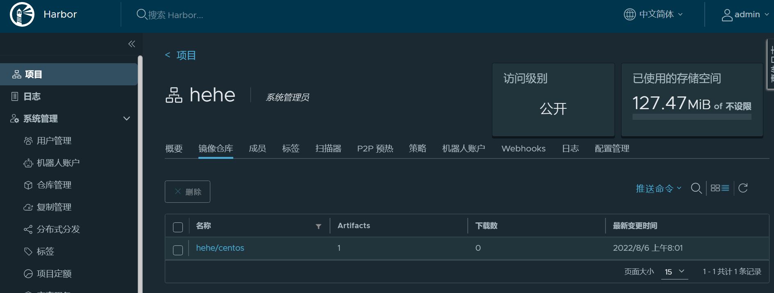Click the 复制管理 cloud icon
The width and height of the screenshot is (774, 293).
click(28, 207)
